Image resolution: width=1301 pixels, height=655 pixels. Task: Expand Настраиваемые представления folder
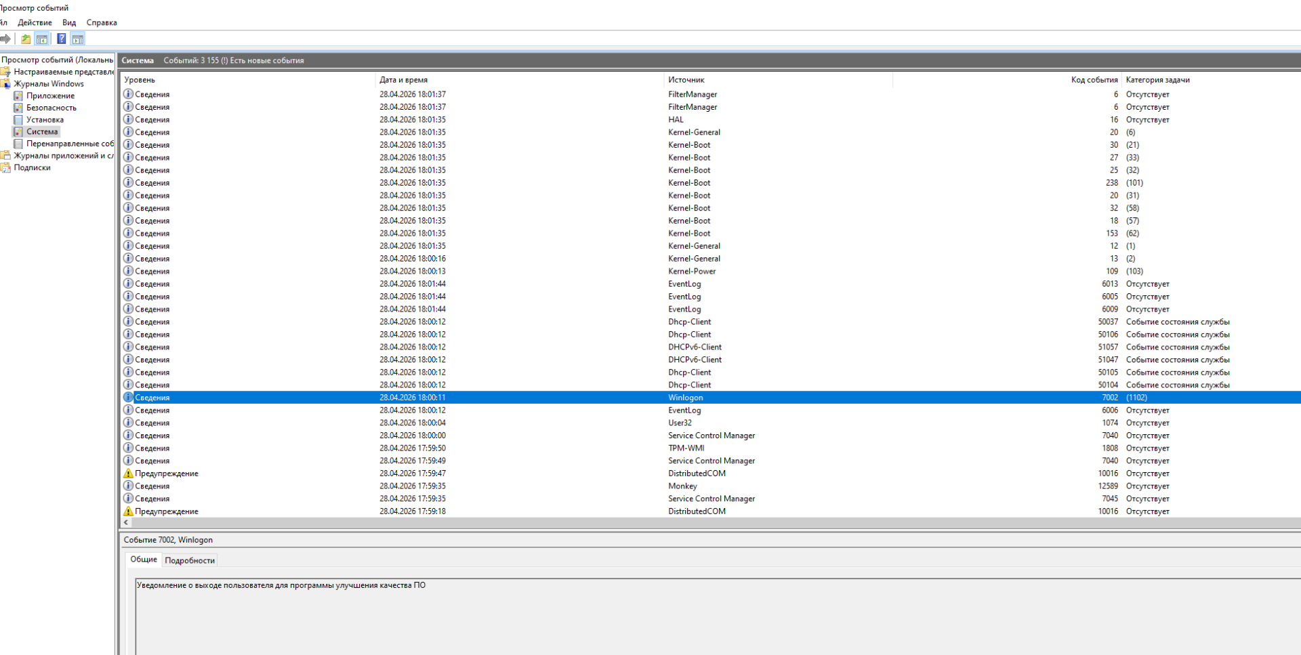point(63,72)
